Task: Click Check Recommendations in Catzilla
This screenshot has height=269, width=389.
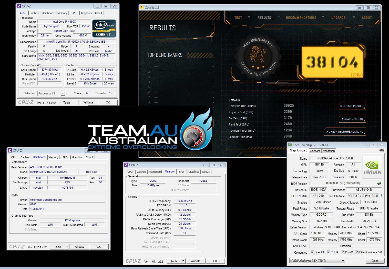Action: click(344, 132)
